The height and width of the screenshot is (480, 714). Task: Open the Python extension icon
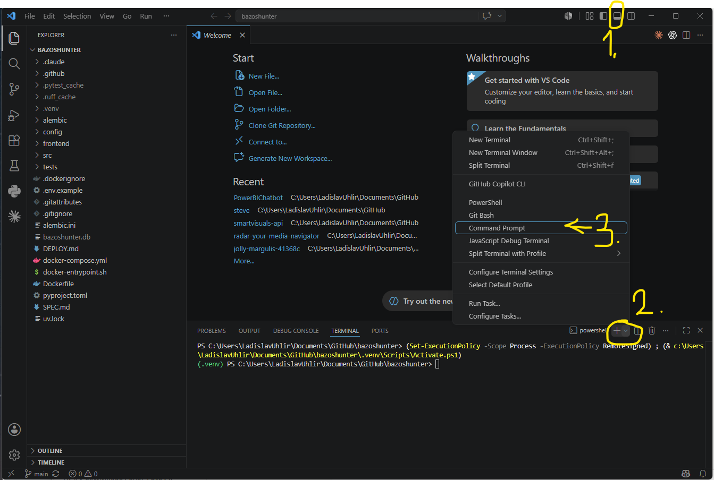coord(14,191)
